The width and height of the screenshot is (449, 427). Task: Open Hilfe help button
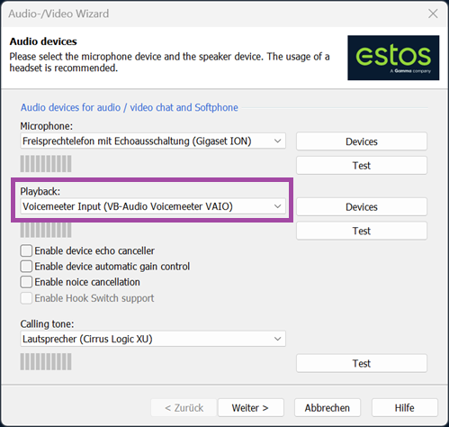405,408
